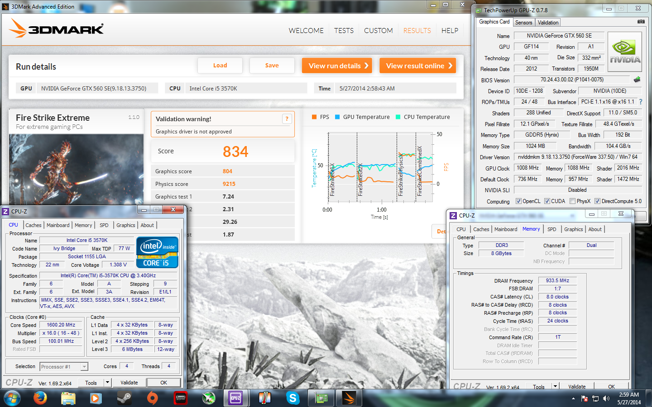This screenshot has width=652, height=407.
Task: Open Origin from the taskbar
Action: [x=153, y=398]
